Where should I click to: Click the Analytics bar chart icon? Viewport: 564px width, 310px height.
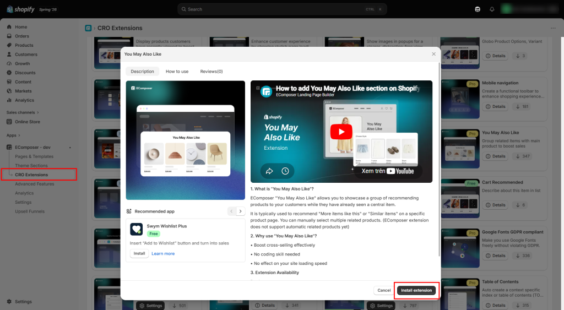(x=9, y=100)
